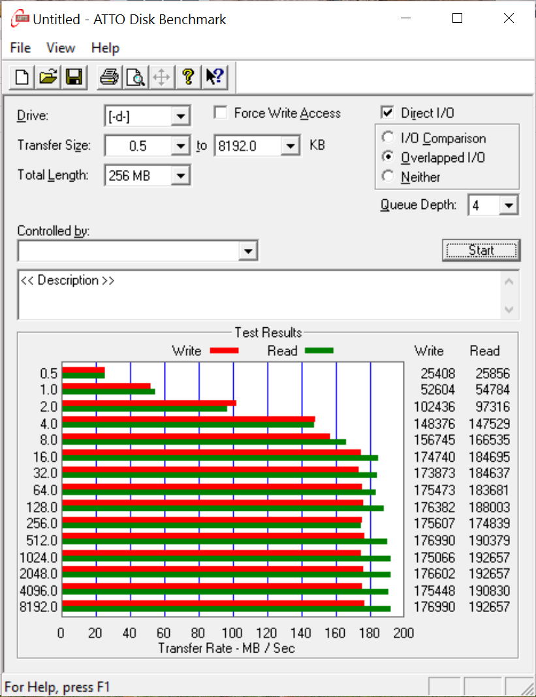Open a saved benchmark file icon
The image size is (536, 697).
point(48,77)
